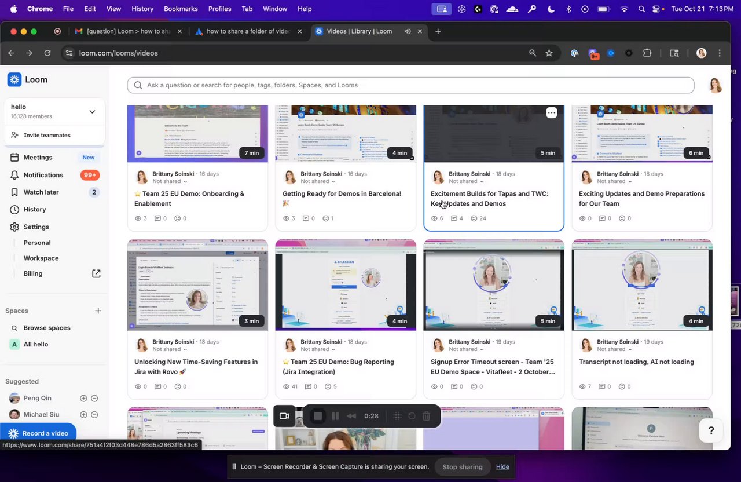Mute the Loom tab audio icon

408,31
